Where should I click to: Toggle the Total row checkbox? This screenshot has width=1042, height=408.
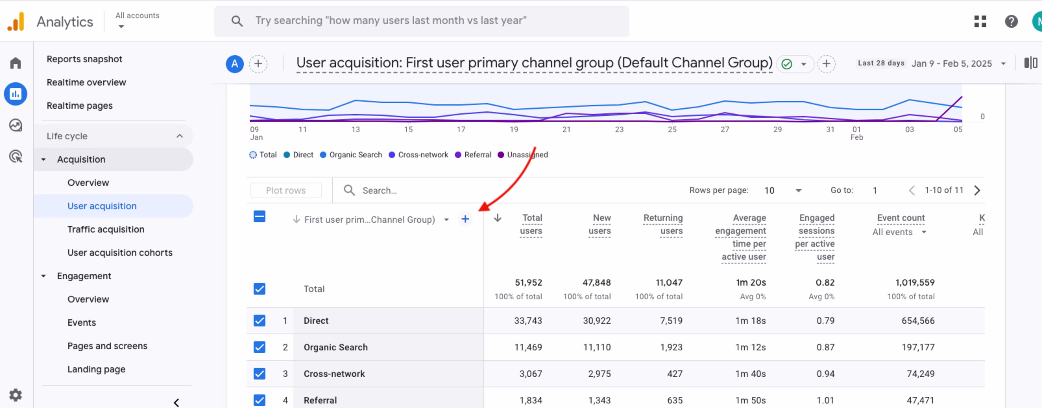(x=259, y=289)
